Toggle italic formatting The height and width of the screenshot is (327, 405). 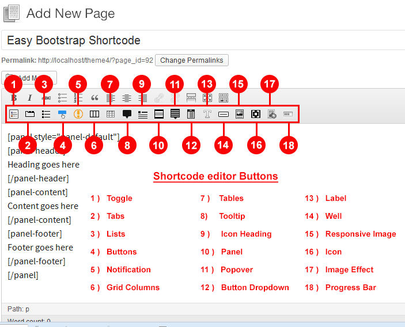click(30, 98)
